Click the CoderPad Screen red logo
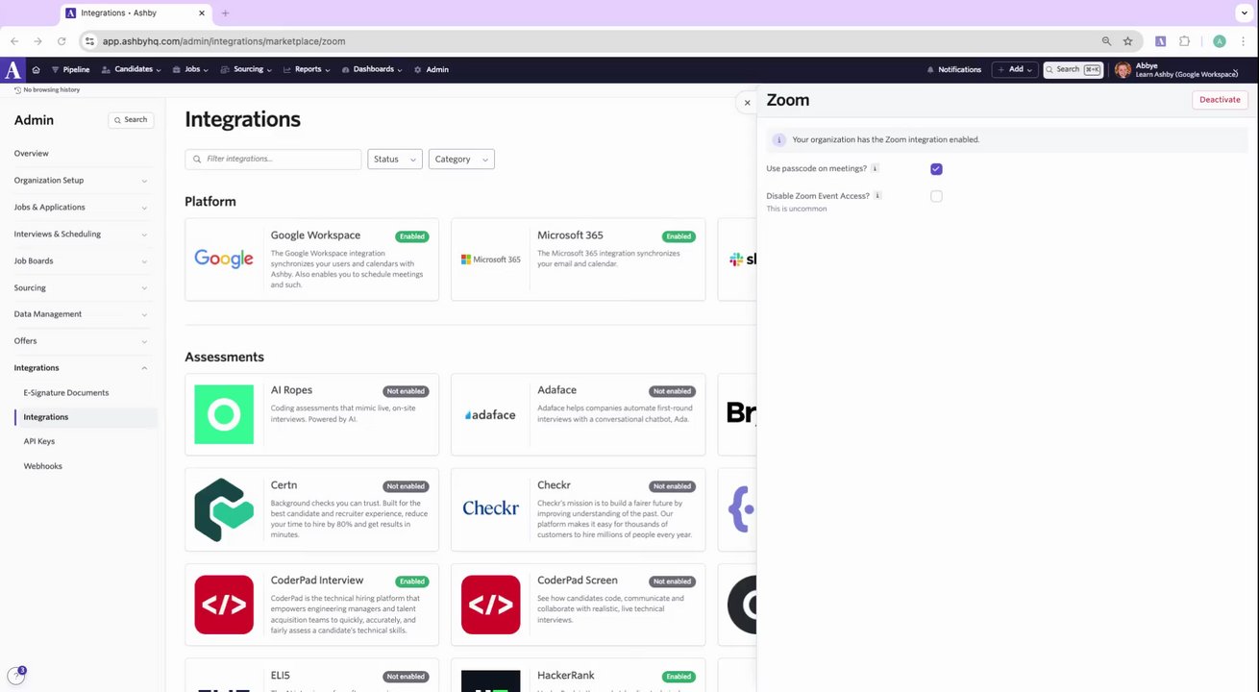Screen dimensions: 1259x692 490,605
